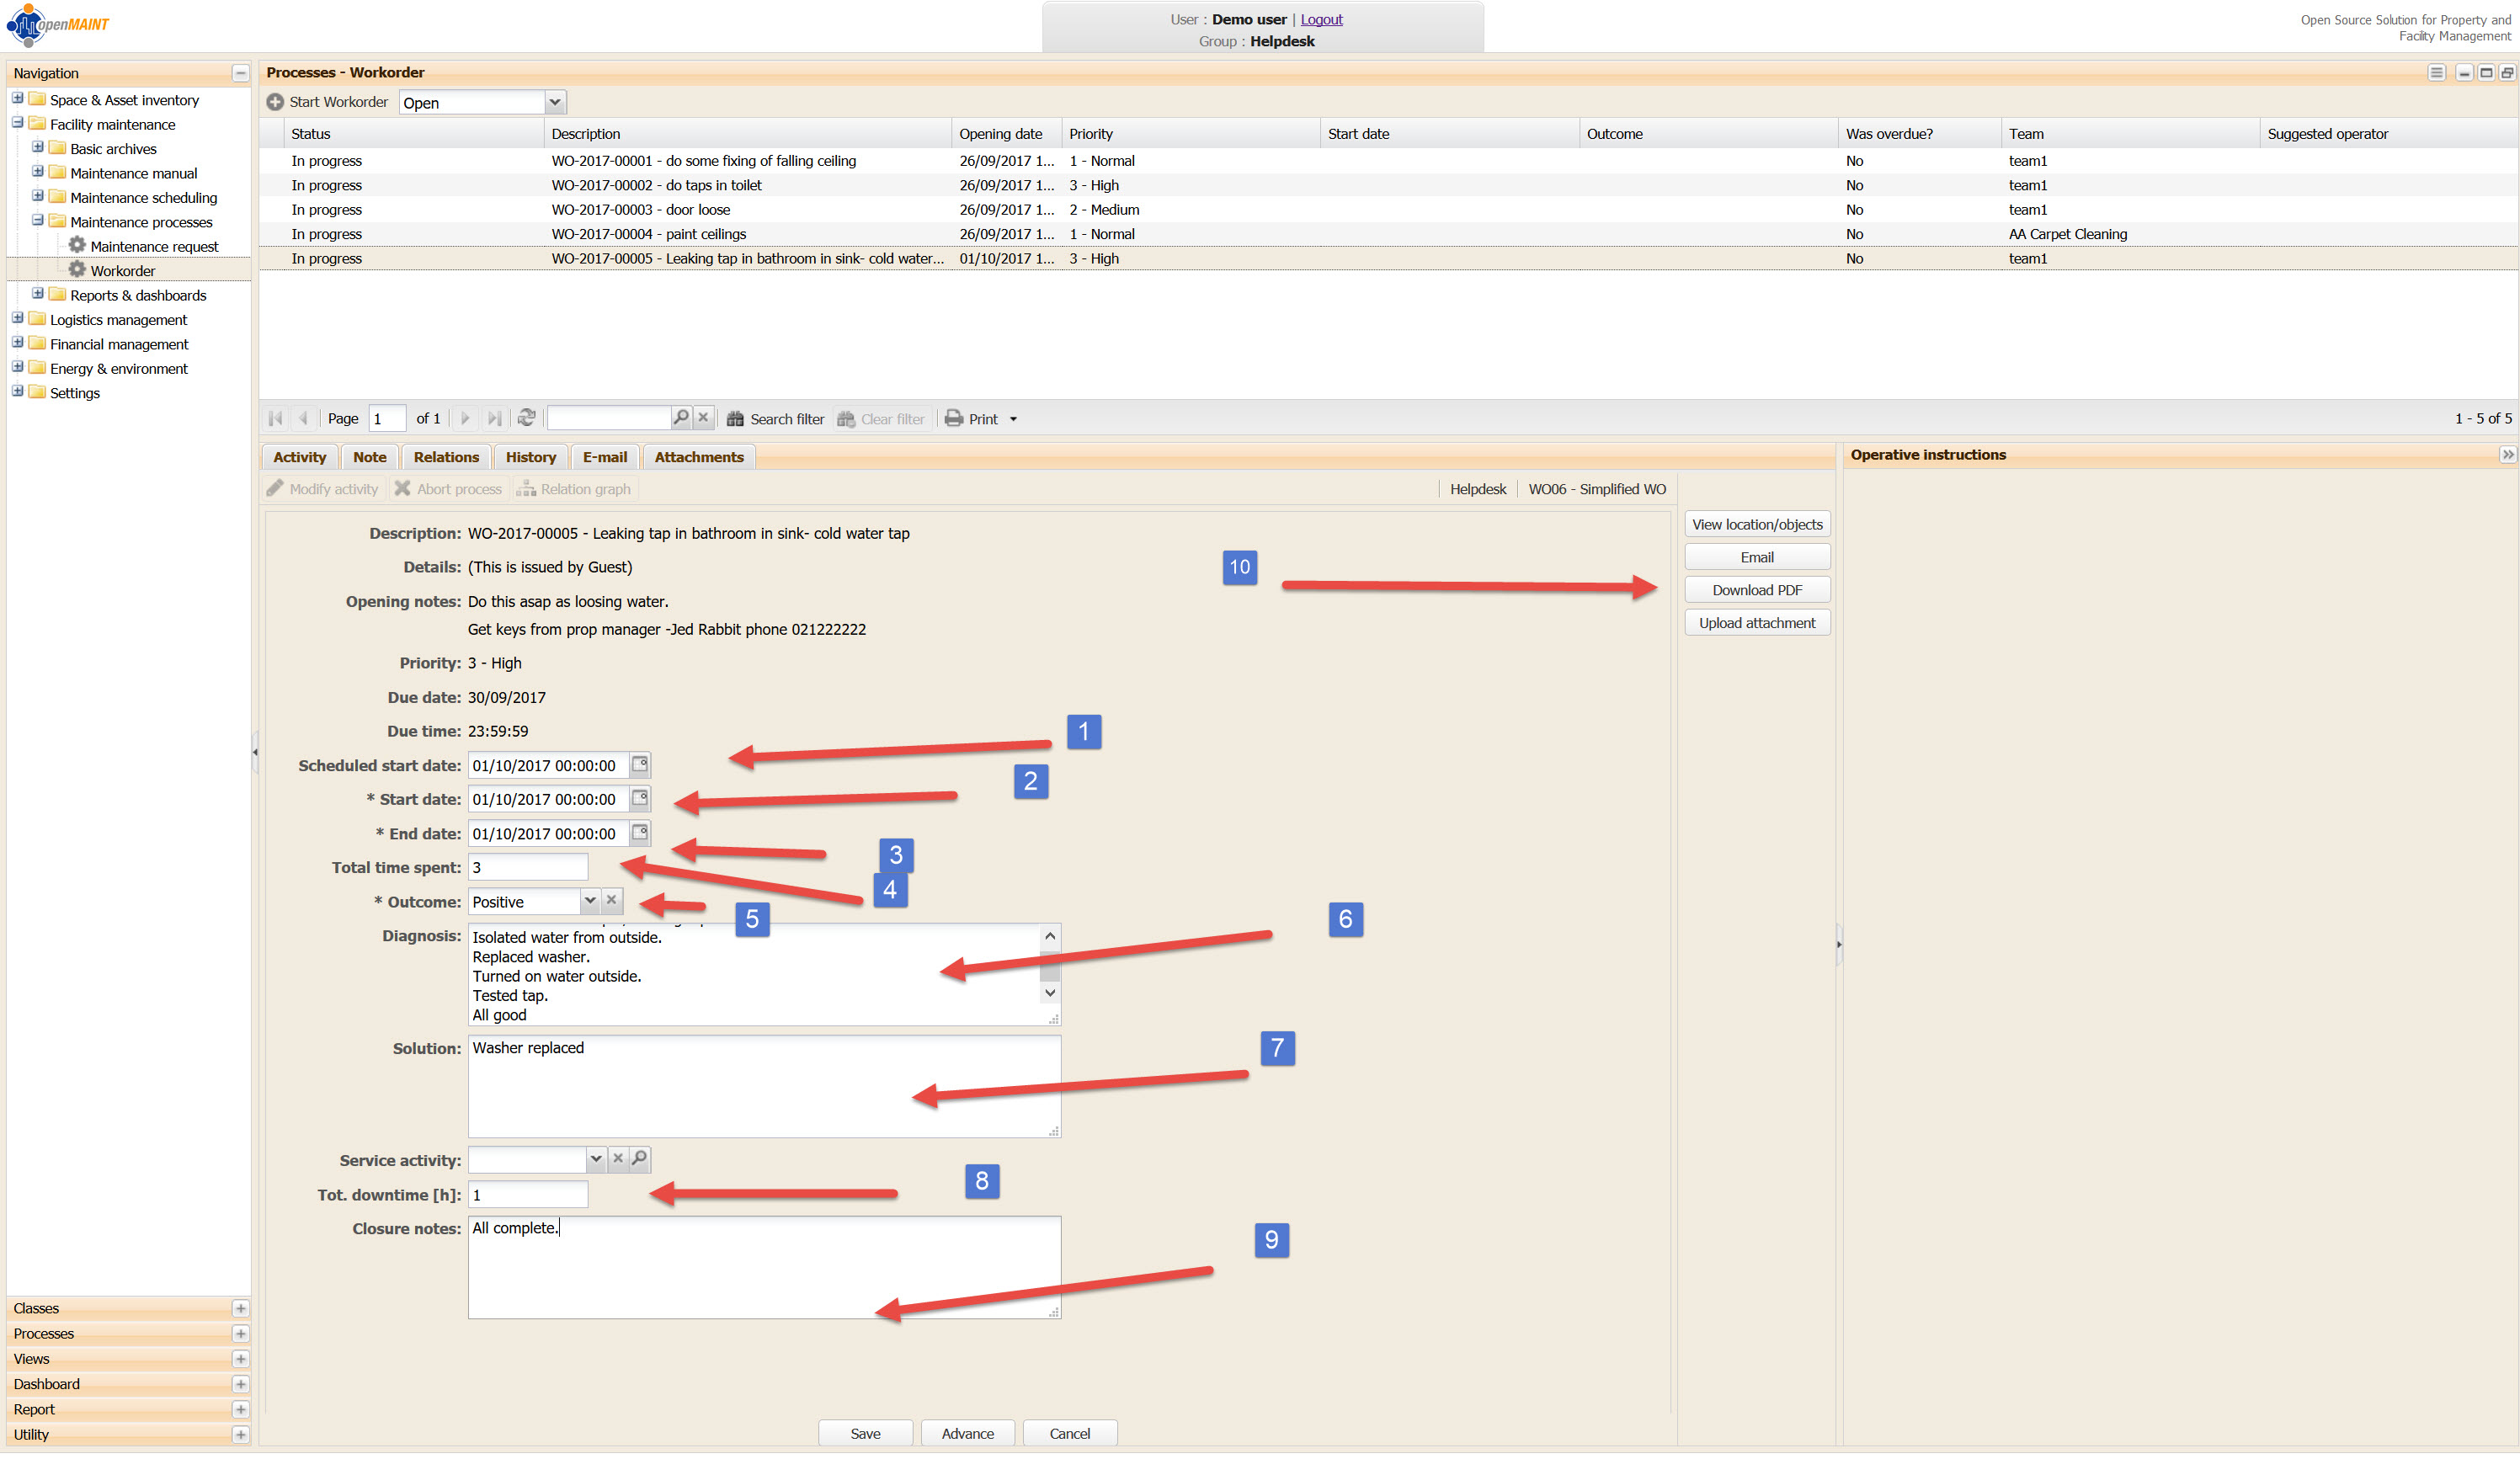Click the Start Workorder plus icon
This screenshot has width=2520, height=1459.
point(275,102)
